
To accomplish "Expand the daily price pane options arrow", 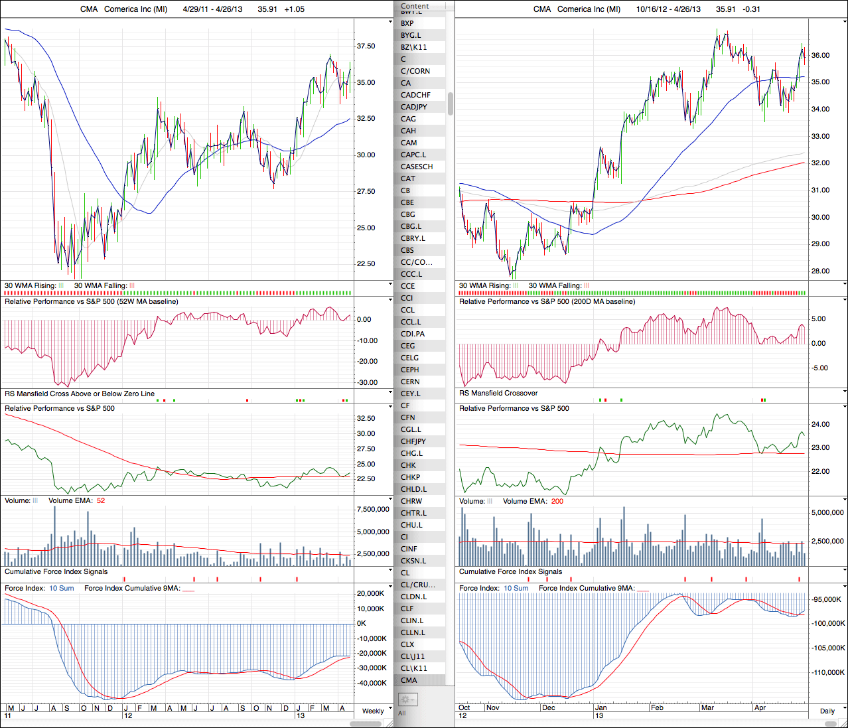I will point(844,22).
